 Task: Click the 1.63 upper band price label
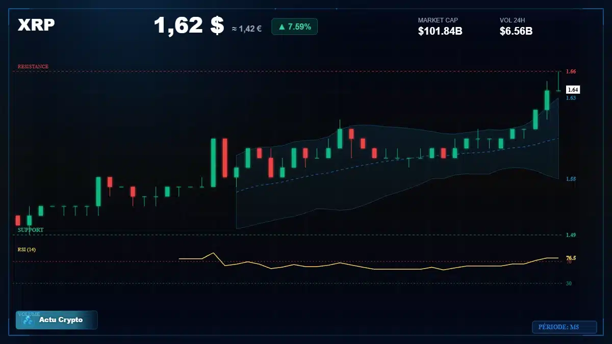pyautogui.click(x=571, y=97)
